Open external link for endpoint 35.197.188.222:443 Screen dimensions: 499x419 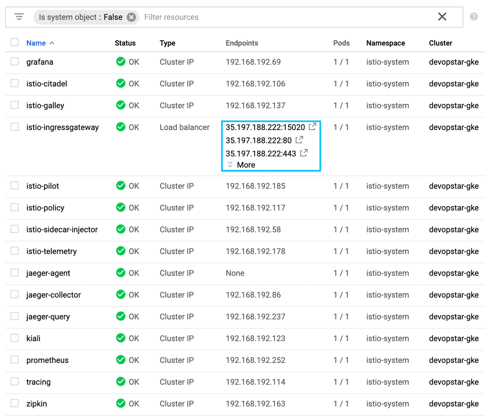(303, 153)
